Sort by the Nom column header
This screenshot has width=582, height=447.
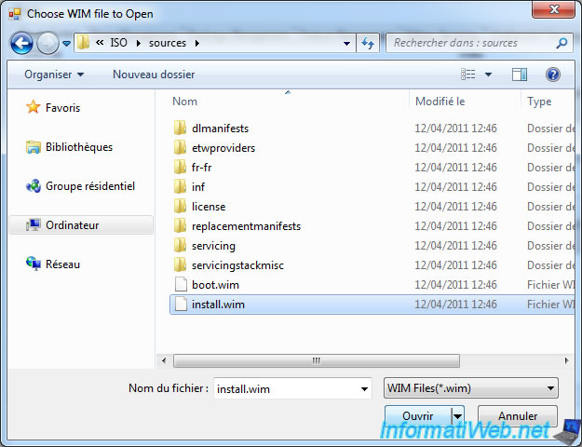(x=185, y=102)
